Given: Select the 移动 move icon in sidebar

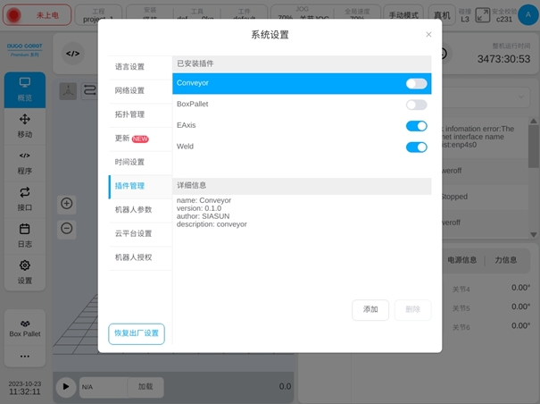Looking at the screenshot, I should [x=24, y=125].
